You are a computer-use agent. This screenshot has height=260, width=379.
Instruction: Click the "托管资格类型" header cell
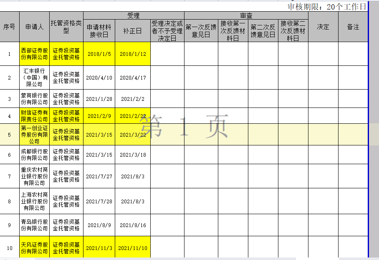click(x=66, y=27)
